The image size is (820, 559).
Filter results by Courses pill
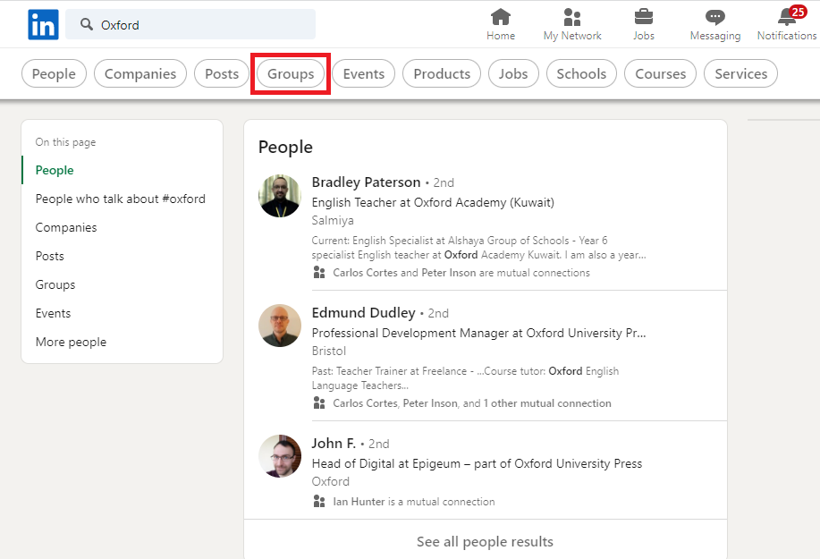pos(661,73)
